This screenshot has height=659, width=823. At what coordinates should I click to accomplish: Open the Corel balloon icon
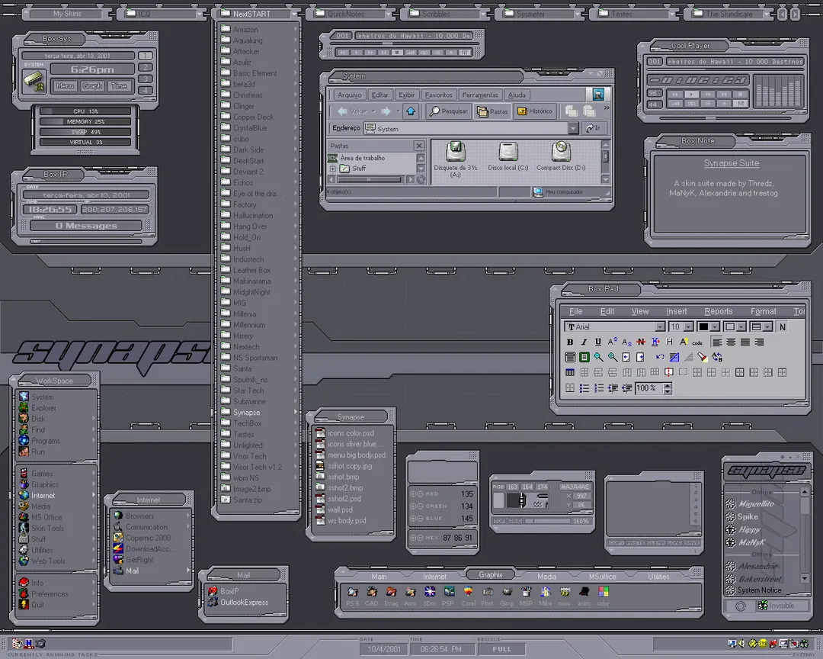(468, 596)
